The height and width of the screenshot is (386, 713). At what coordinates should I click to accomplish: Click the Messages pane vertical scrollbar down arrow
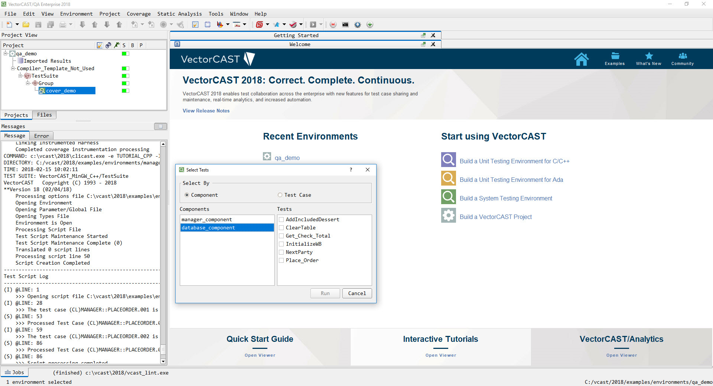tap(163, 361)
